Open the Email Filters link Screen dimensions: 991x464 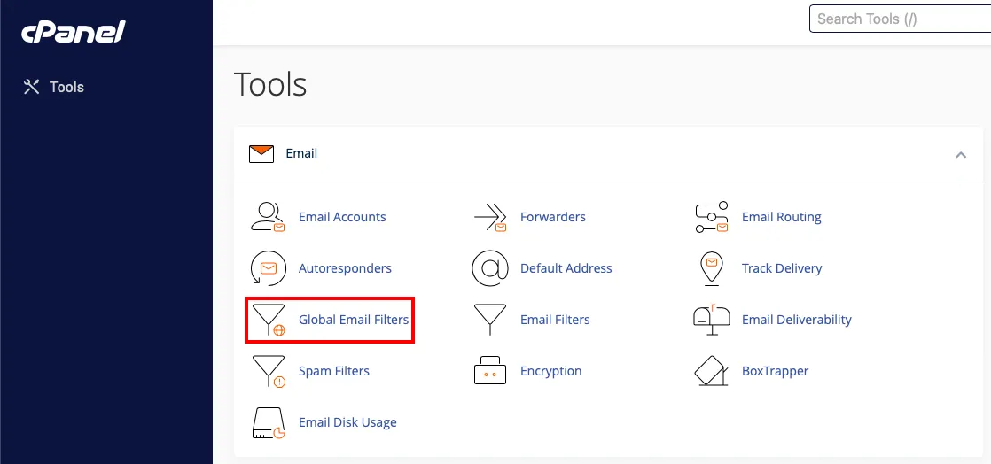[x=555, y=320]
